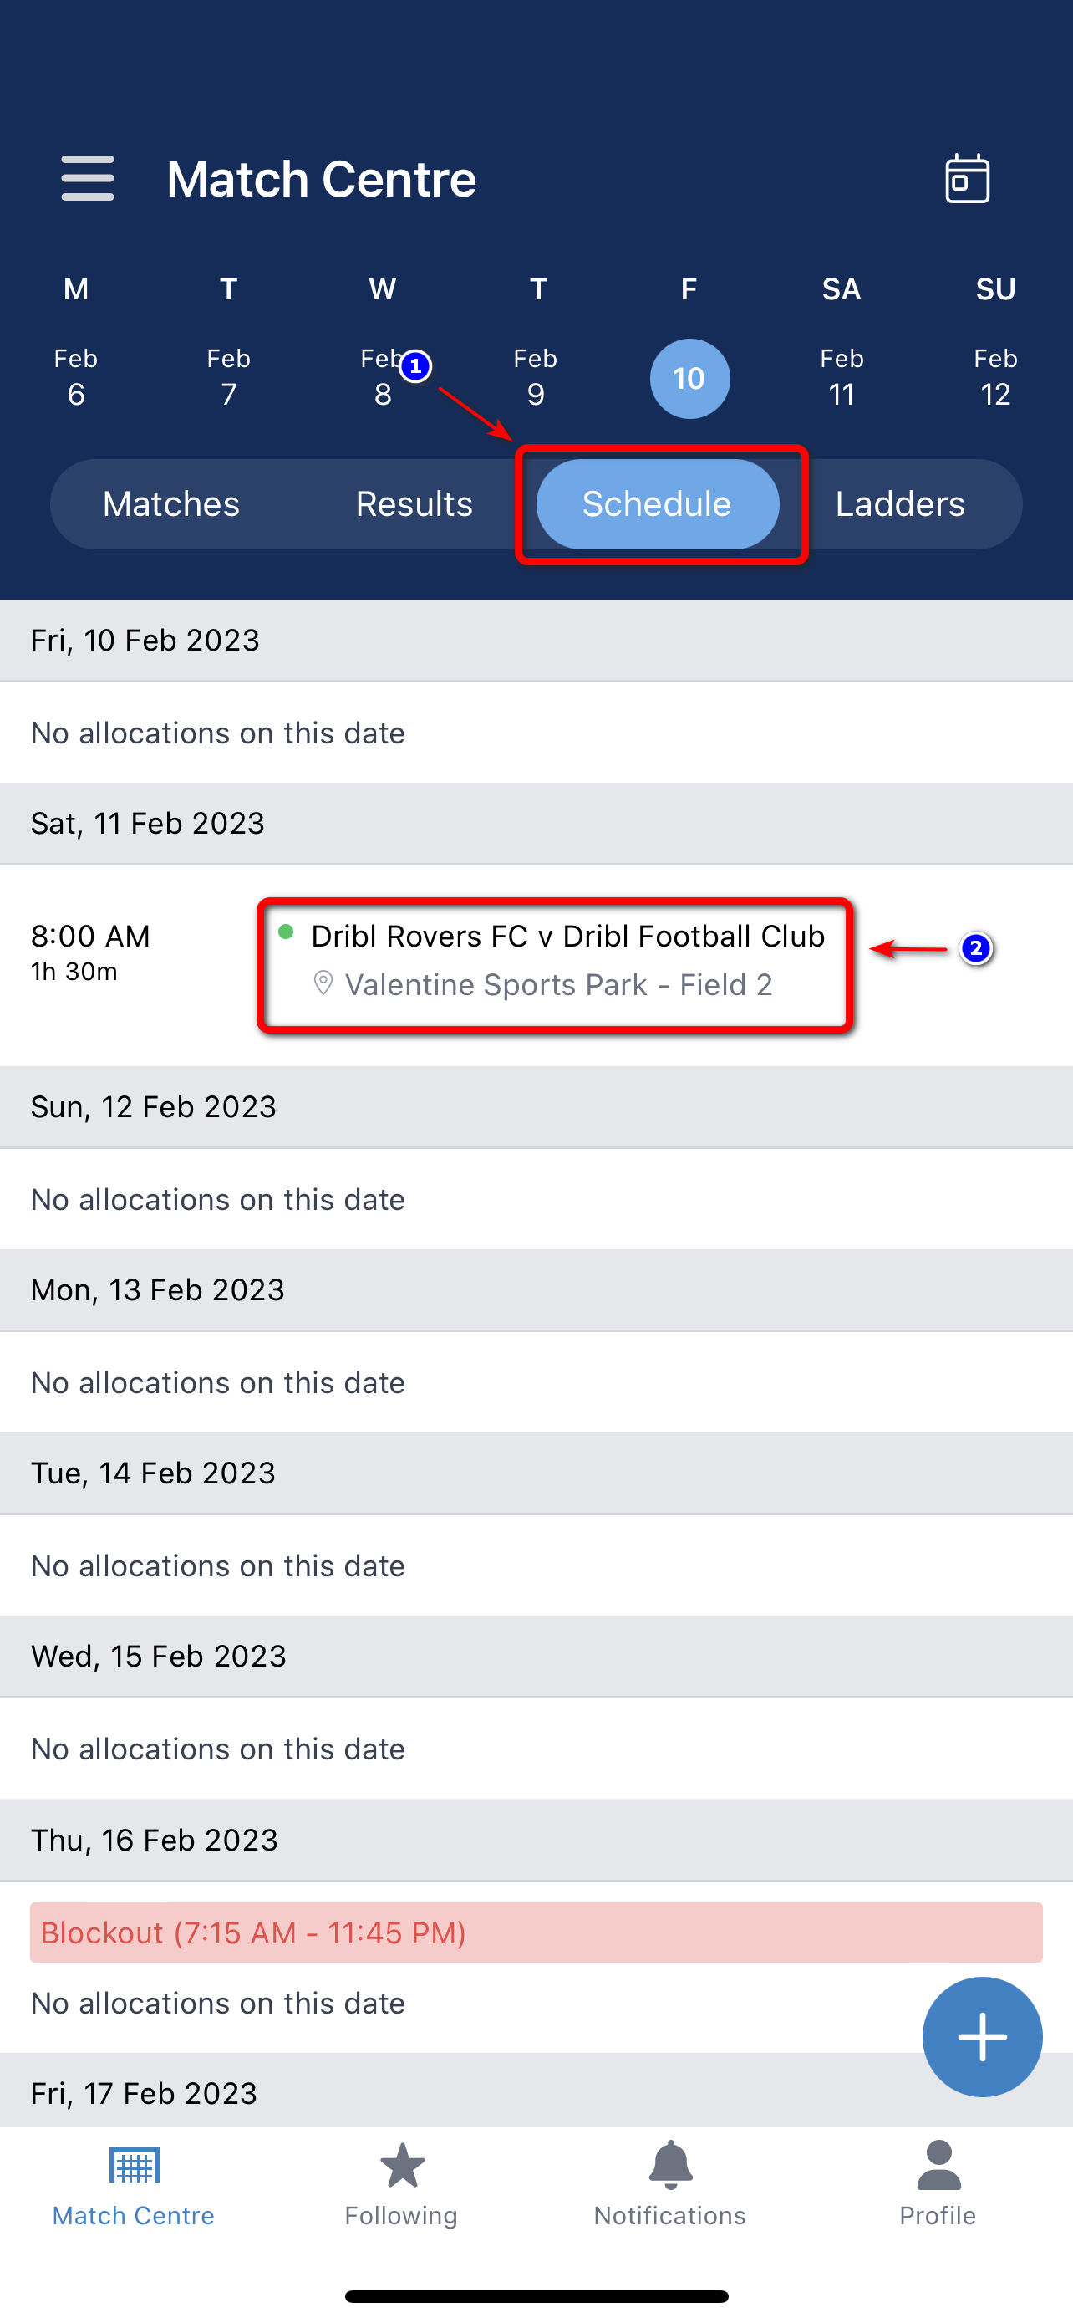Switch to the Matches tab
The height and width of the screenshot is (2323, 1073).
[x=170, y=503]
